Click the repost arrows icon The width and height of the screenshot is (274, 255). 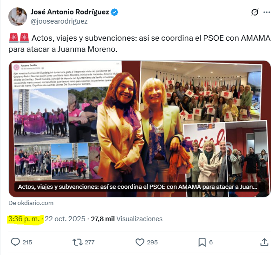[x=78, y=242]
